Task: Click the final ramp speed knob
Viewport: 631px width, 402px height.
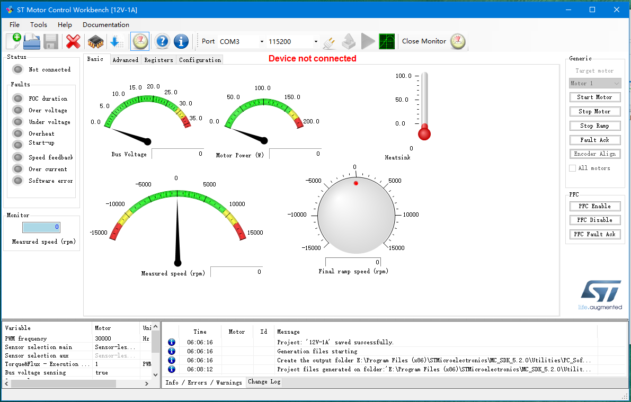Action: [x=356, y=215]
